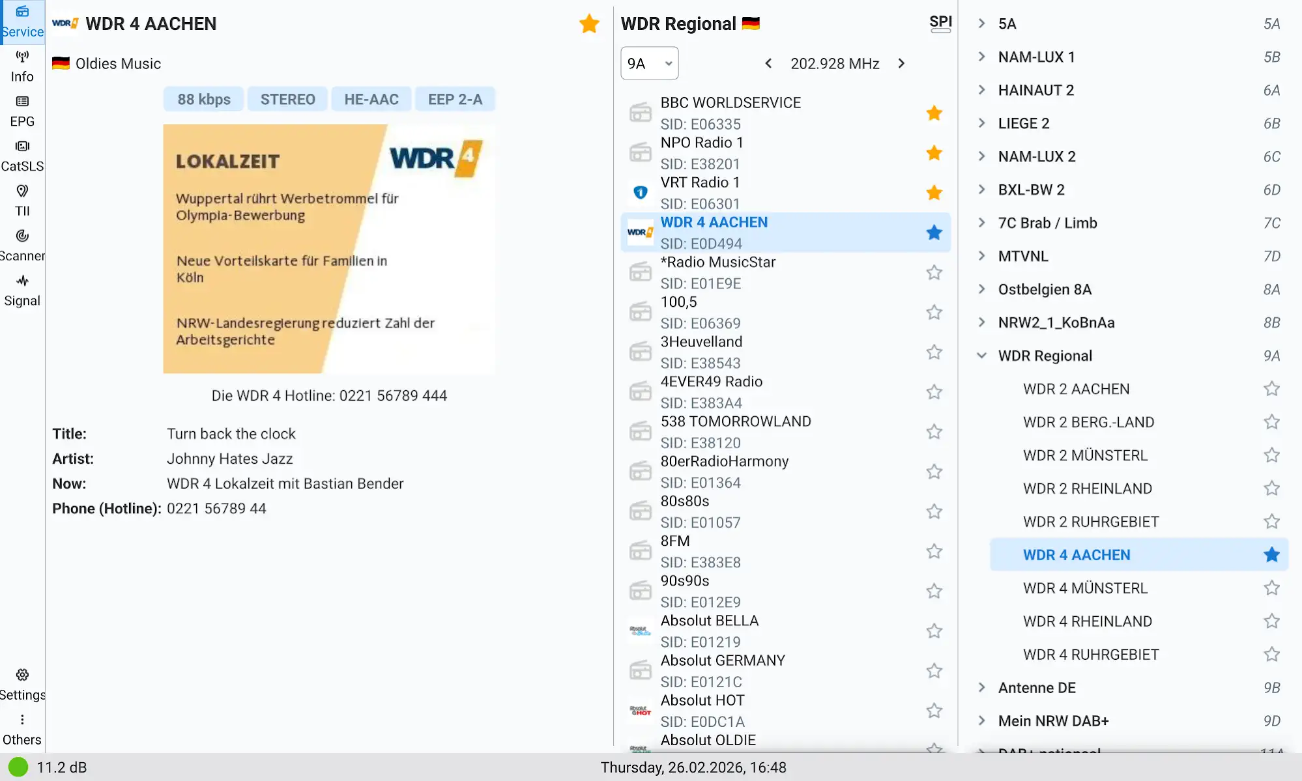1302x781 pixels.
Task: Remove BBC WORLDSERVICE from favorites
Action: coord(934,113)
